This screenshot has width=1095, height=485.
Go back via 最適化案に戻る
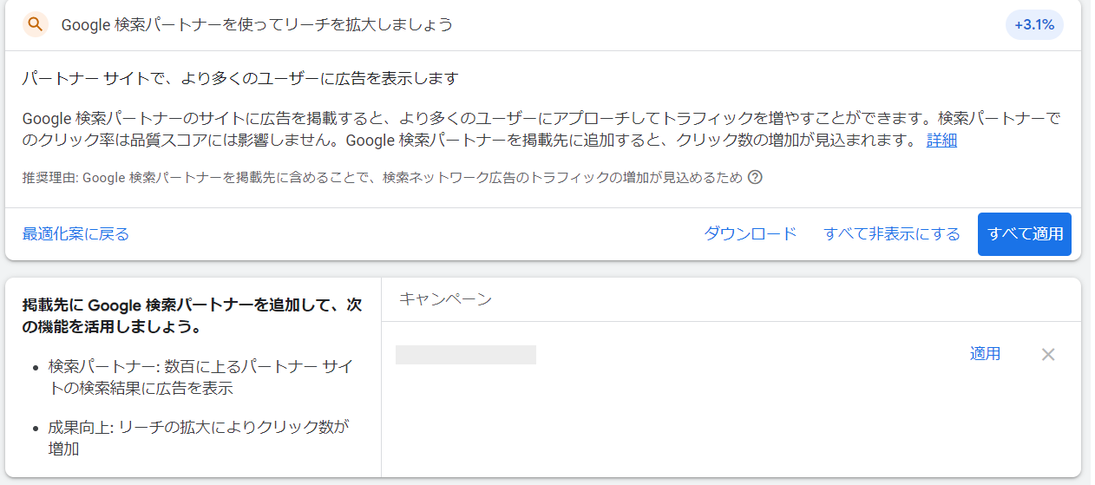coord(75,234)
